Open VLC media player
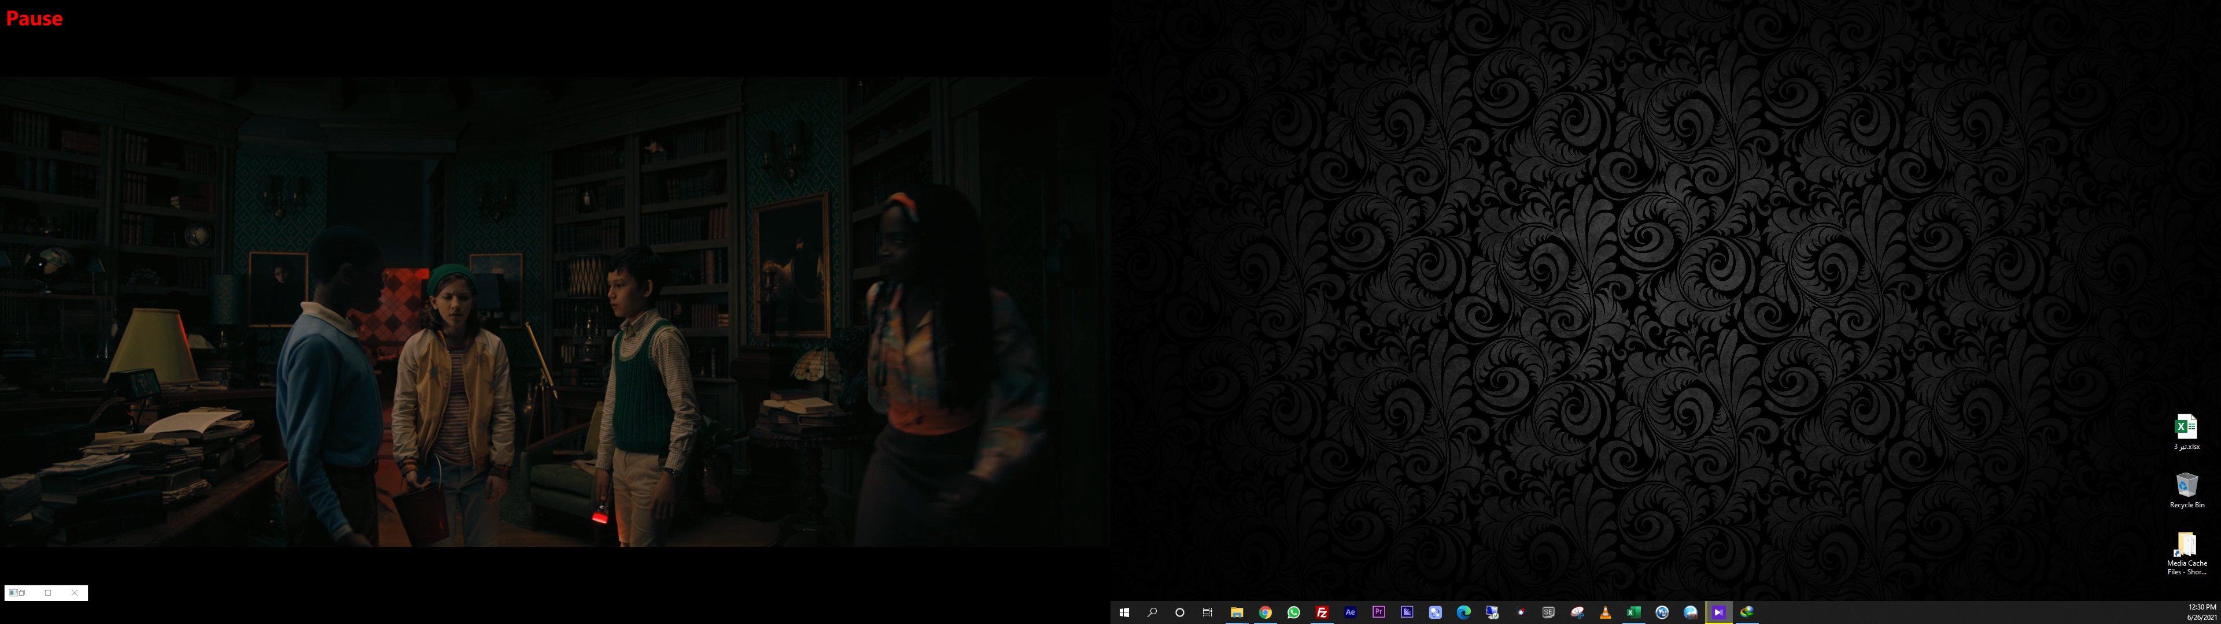Image resolution: width=2221 pixels, height=624 pixels. (x=1606, y=613)
